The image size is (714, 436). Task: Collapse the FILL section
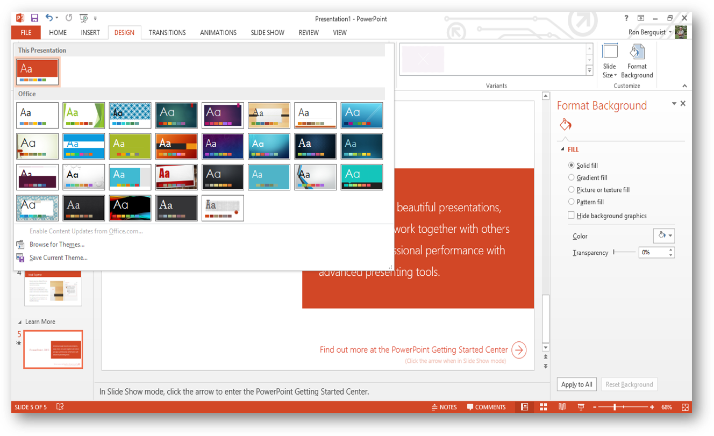click(563, 149)
